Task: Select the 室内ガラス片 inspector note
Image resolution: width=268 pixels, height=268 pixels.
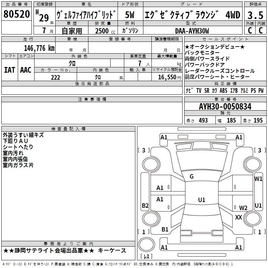Action: click(x=18, y=165)
